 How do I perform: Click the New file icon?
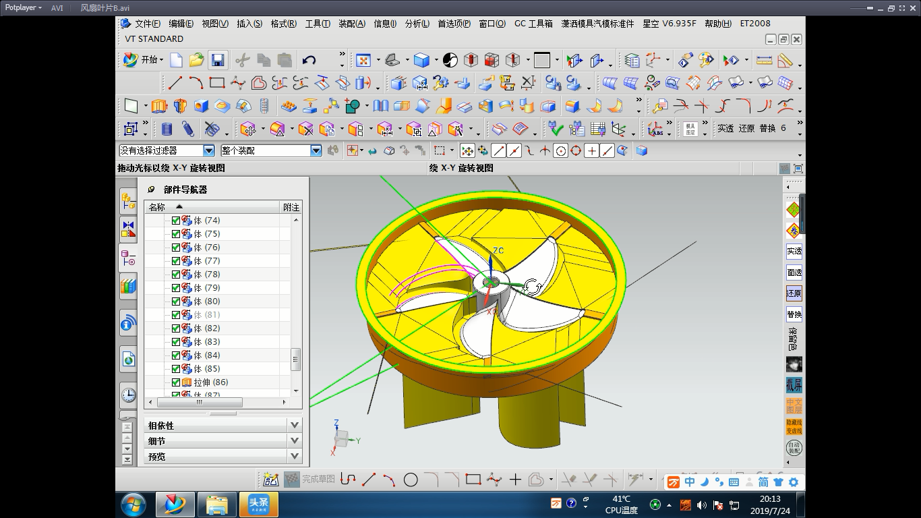(176, 60)
